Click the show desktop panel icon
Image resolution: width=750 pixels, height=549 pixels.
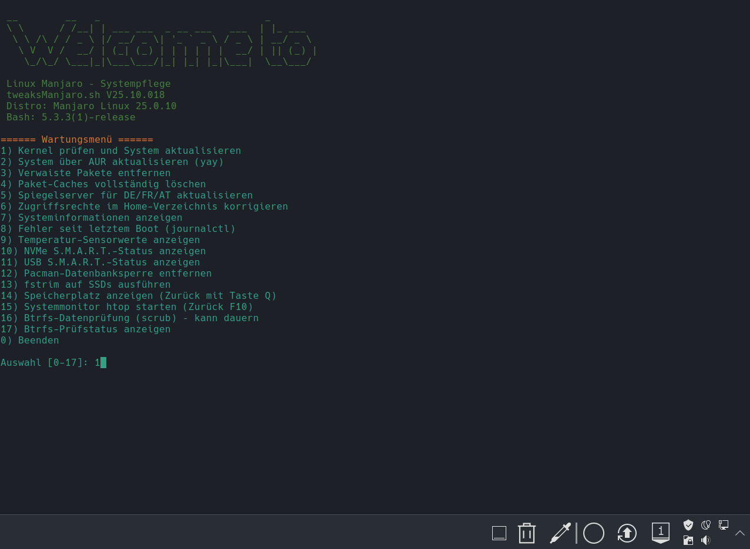pyautogui.click(x=499, y=533)
